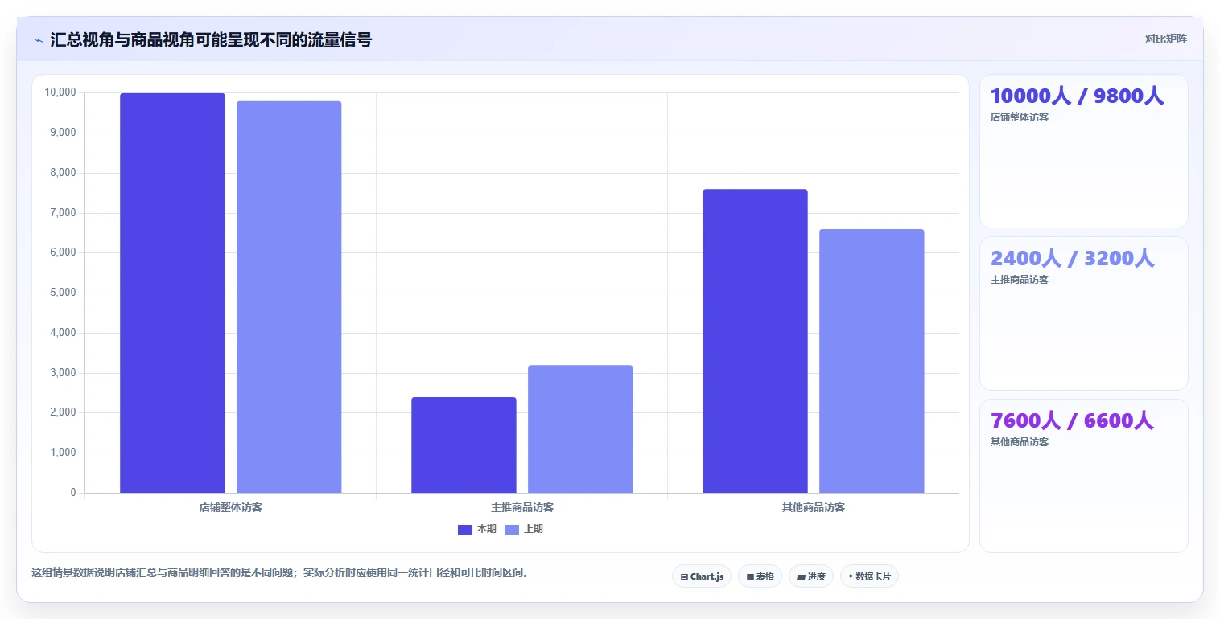Screen dimensions: 1220x619
Task: Click the 7600人 / 6600人 card value
Action: point(1073,420)
